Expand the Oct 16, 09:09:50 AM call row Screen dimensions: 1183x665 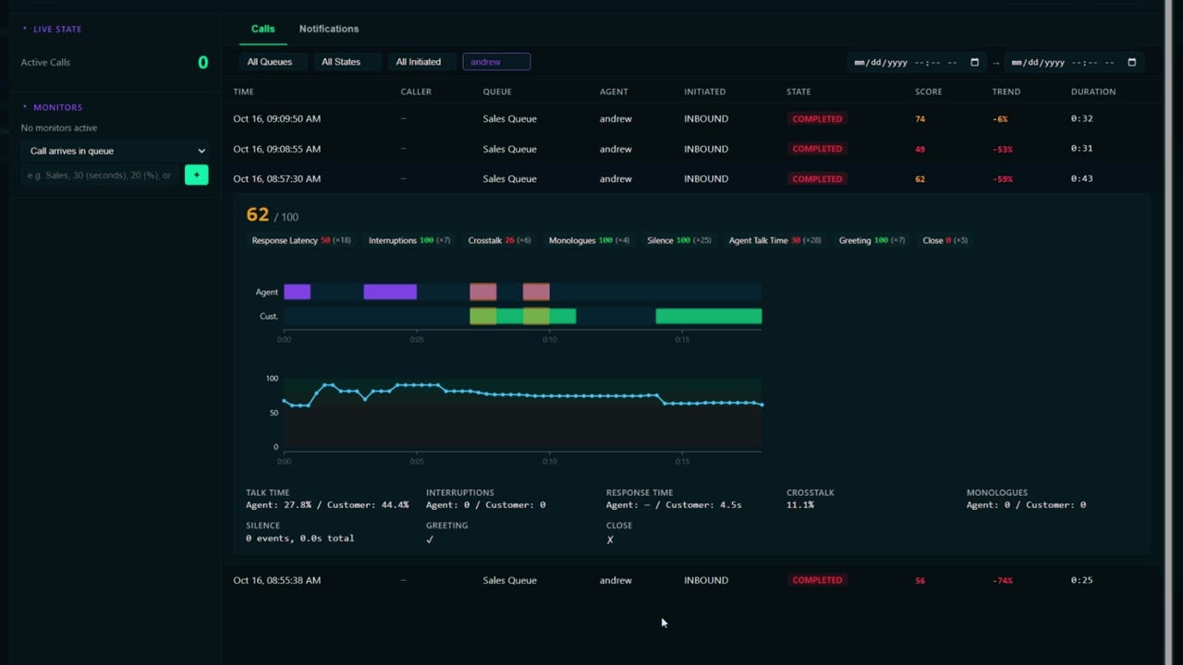[x=691, y=118]
